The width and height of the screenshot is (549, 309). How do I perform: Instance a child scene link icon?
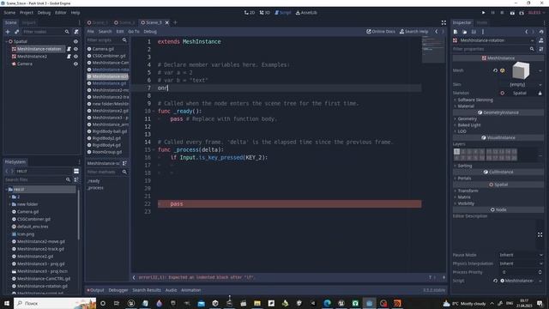click(16, 32)
